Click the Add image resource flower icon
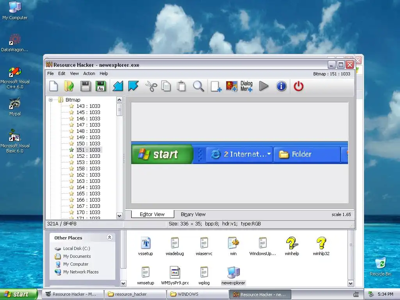Viewport: 400px width, 300px height. [x=231, y=86]
